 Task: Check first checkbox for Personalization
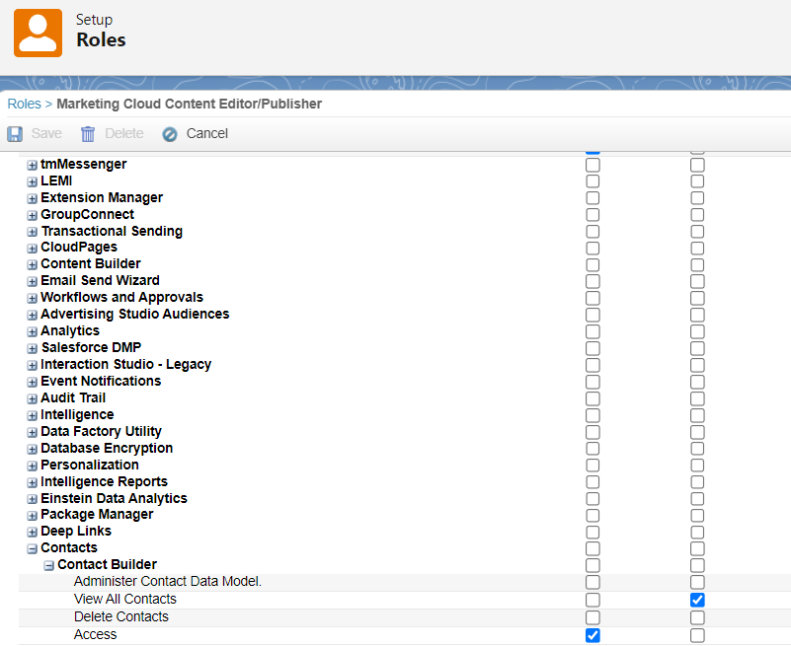[593, 466]
